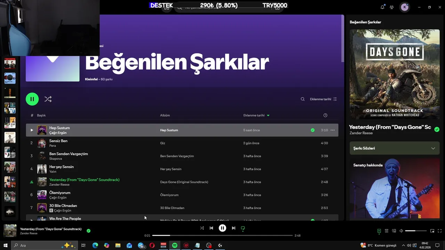Image resolution: width=445 pixels, height=250 pixels.
Task: Open the Hep Sustum album link
Action: pos(169,130)
